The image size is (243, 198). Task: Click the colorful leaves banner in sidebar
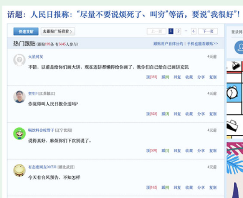(235, 170)
